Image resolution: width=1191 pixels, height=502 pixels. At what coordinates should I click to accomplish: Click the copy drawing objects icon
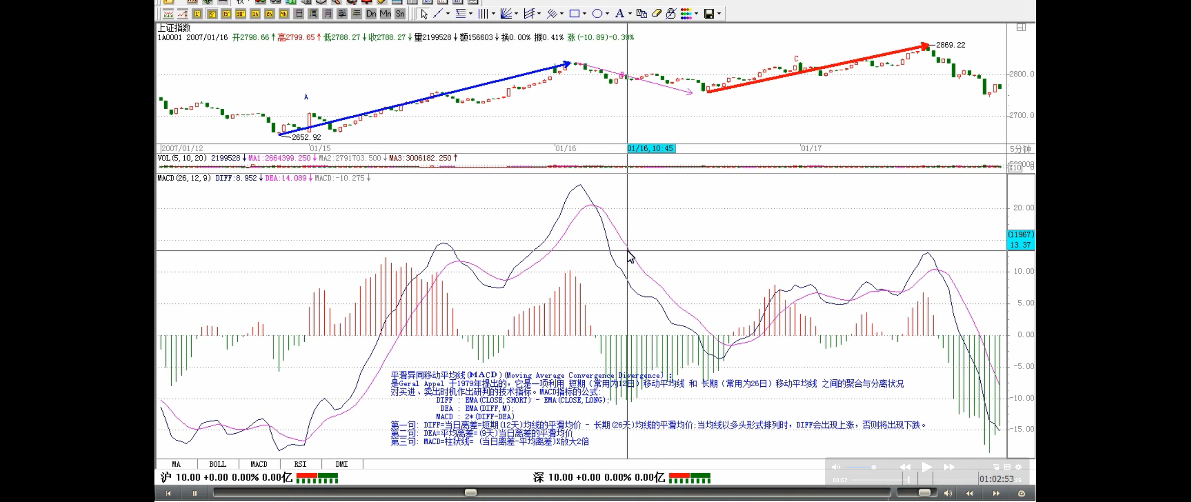tap(641, 14)
